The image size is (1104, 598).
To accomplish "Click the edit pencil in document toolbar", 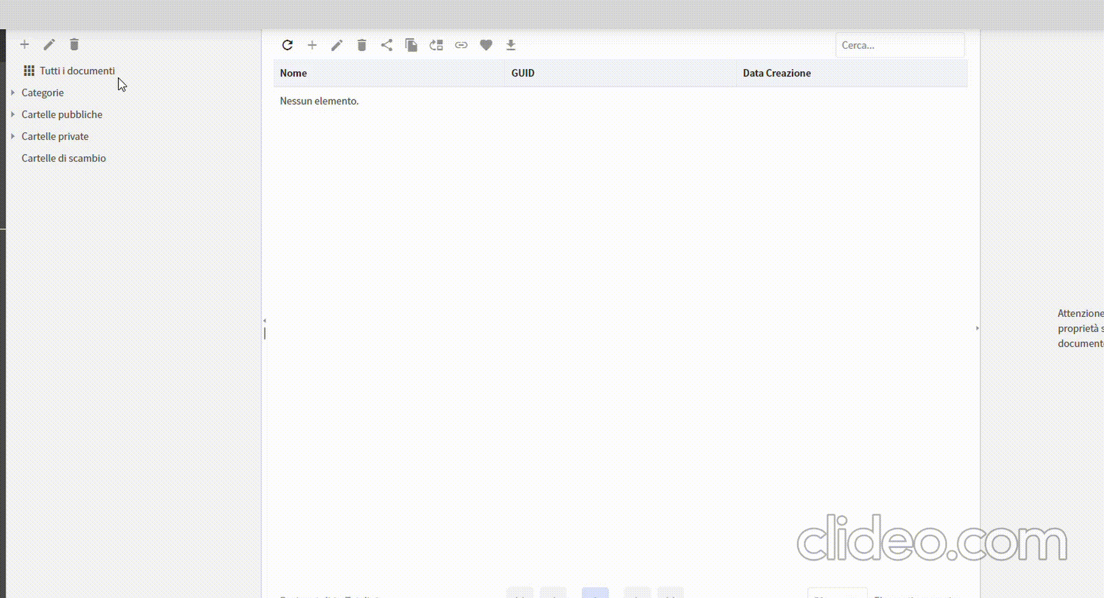I will pyautogui.click(x=337, y=45).
